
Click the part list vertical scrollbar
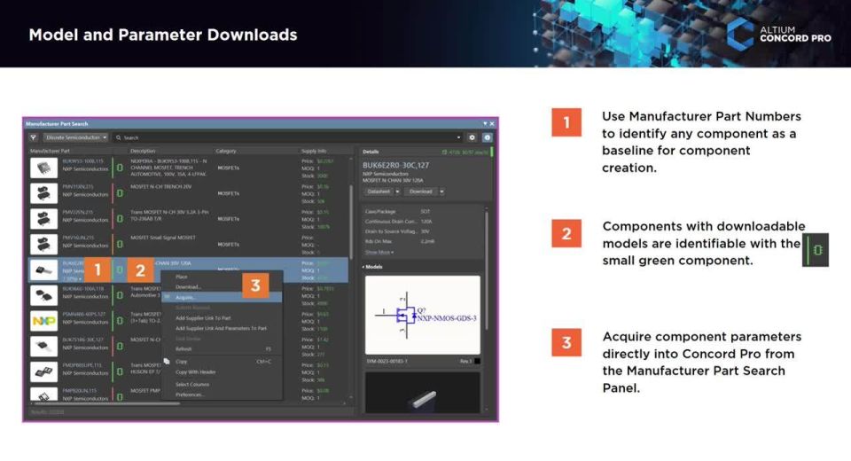click(x=351, y=223)
